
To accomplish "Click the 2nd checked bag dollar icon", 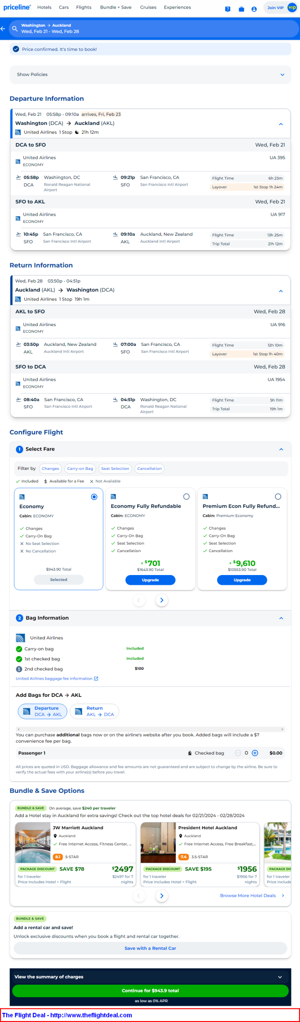I will point(19,669).
